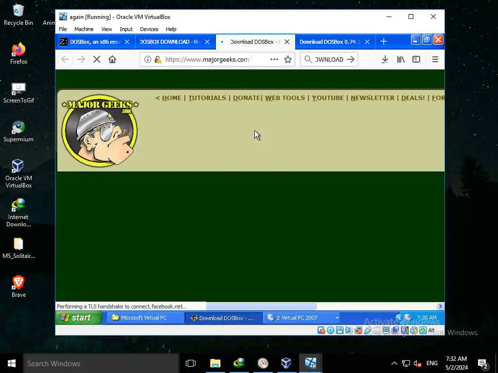Click the VirtualBox display status icon
The width and height of the screenshot is (498, 373).
click(x=386, y=330)
